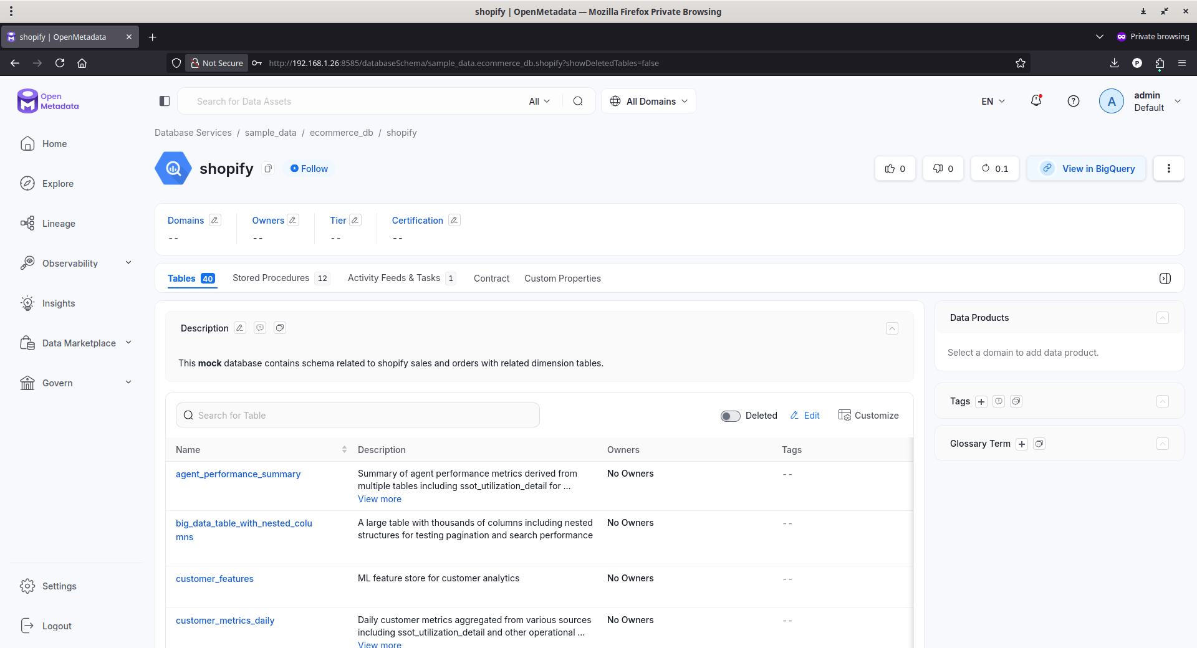Expand the admin profile dropdown arrow
The height and width of the screenshot is (648, 1197).
tap(1178, 101)
